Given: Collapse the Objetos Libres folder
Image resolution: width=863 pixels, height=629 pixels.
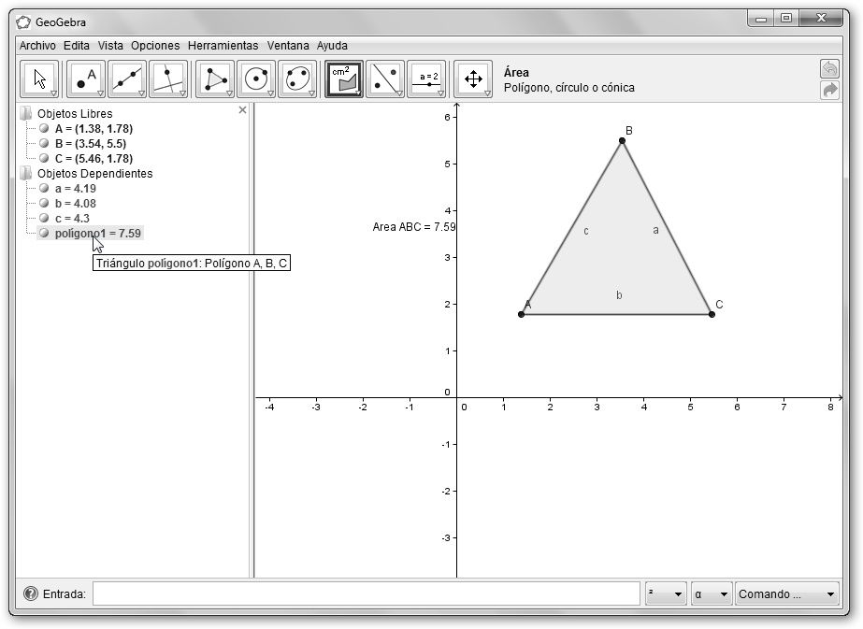Looking at the screenshot, I should pos(25,114).
